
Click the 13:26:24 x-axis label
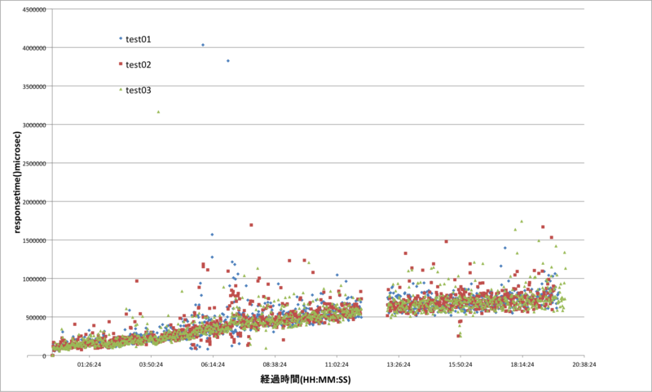pos(399,364)
